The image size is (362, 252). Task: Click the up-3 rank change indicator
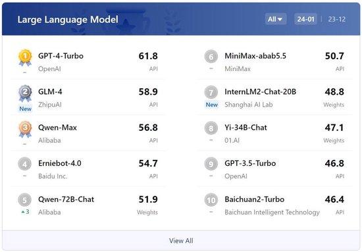[x=25, y=212]
